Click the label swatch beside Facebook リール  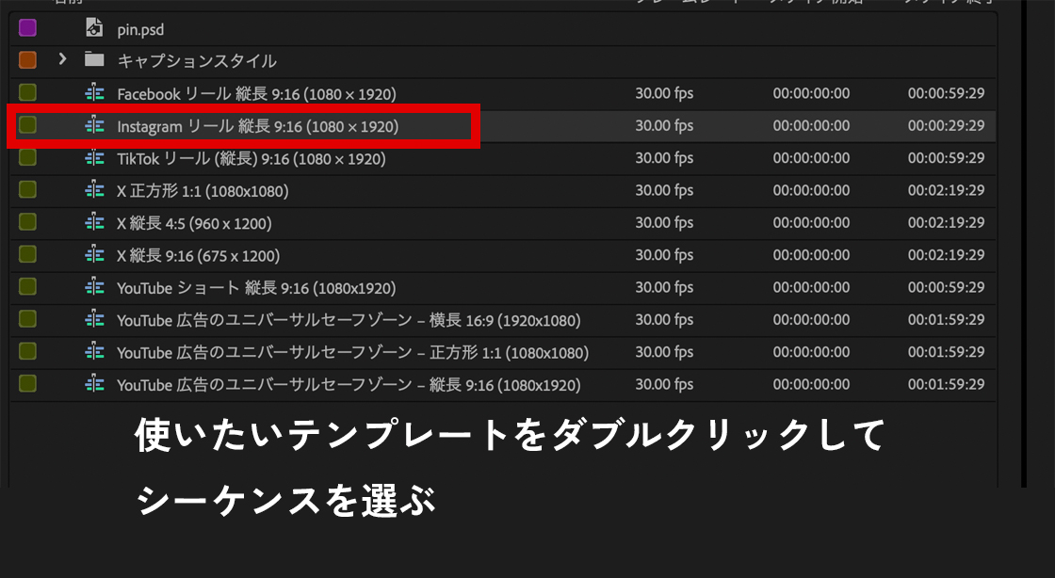pos(27,92)
